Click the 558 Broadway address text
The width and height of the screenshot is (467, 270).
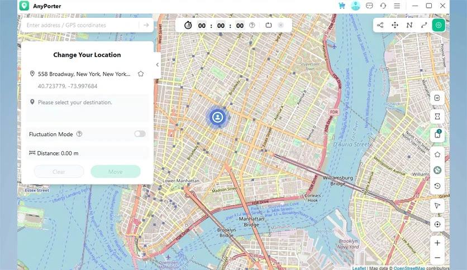pos(84,74)
